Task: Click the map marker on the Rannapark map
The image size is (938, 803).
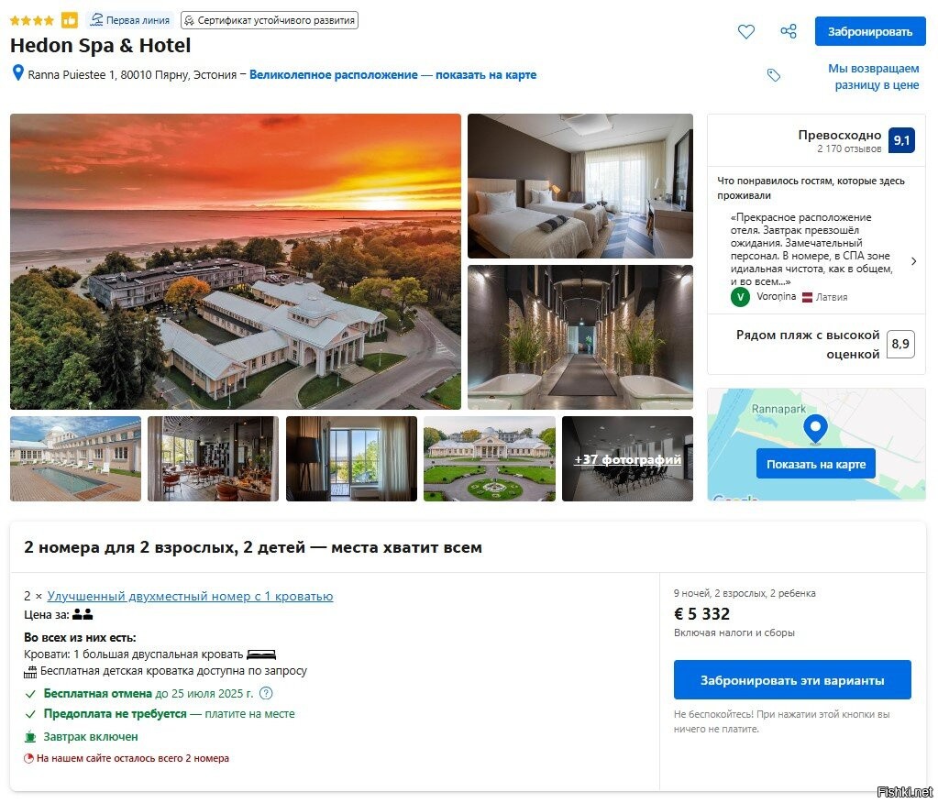Action: (815, 429)
